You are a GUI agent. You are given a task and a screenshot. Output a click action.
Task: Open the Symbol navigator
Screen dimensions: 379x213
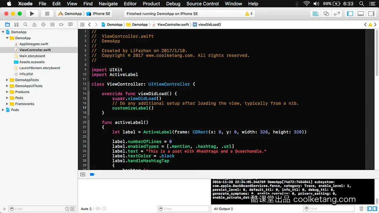pyautogui.click(x=16, y=25)
